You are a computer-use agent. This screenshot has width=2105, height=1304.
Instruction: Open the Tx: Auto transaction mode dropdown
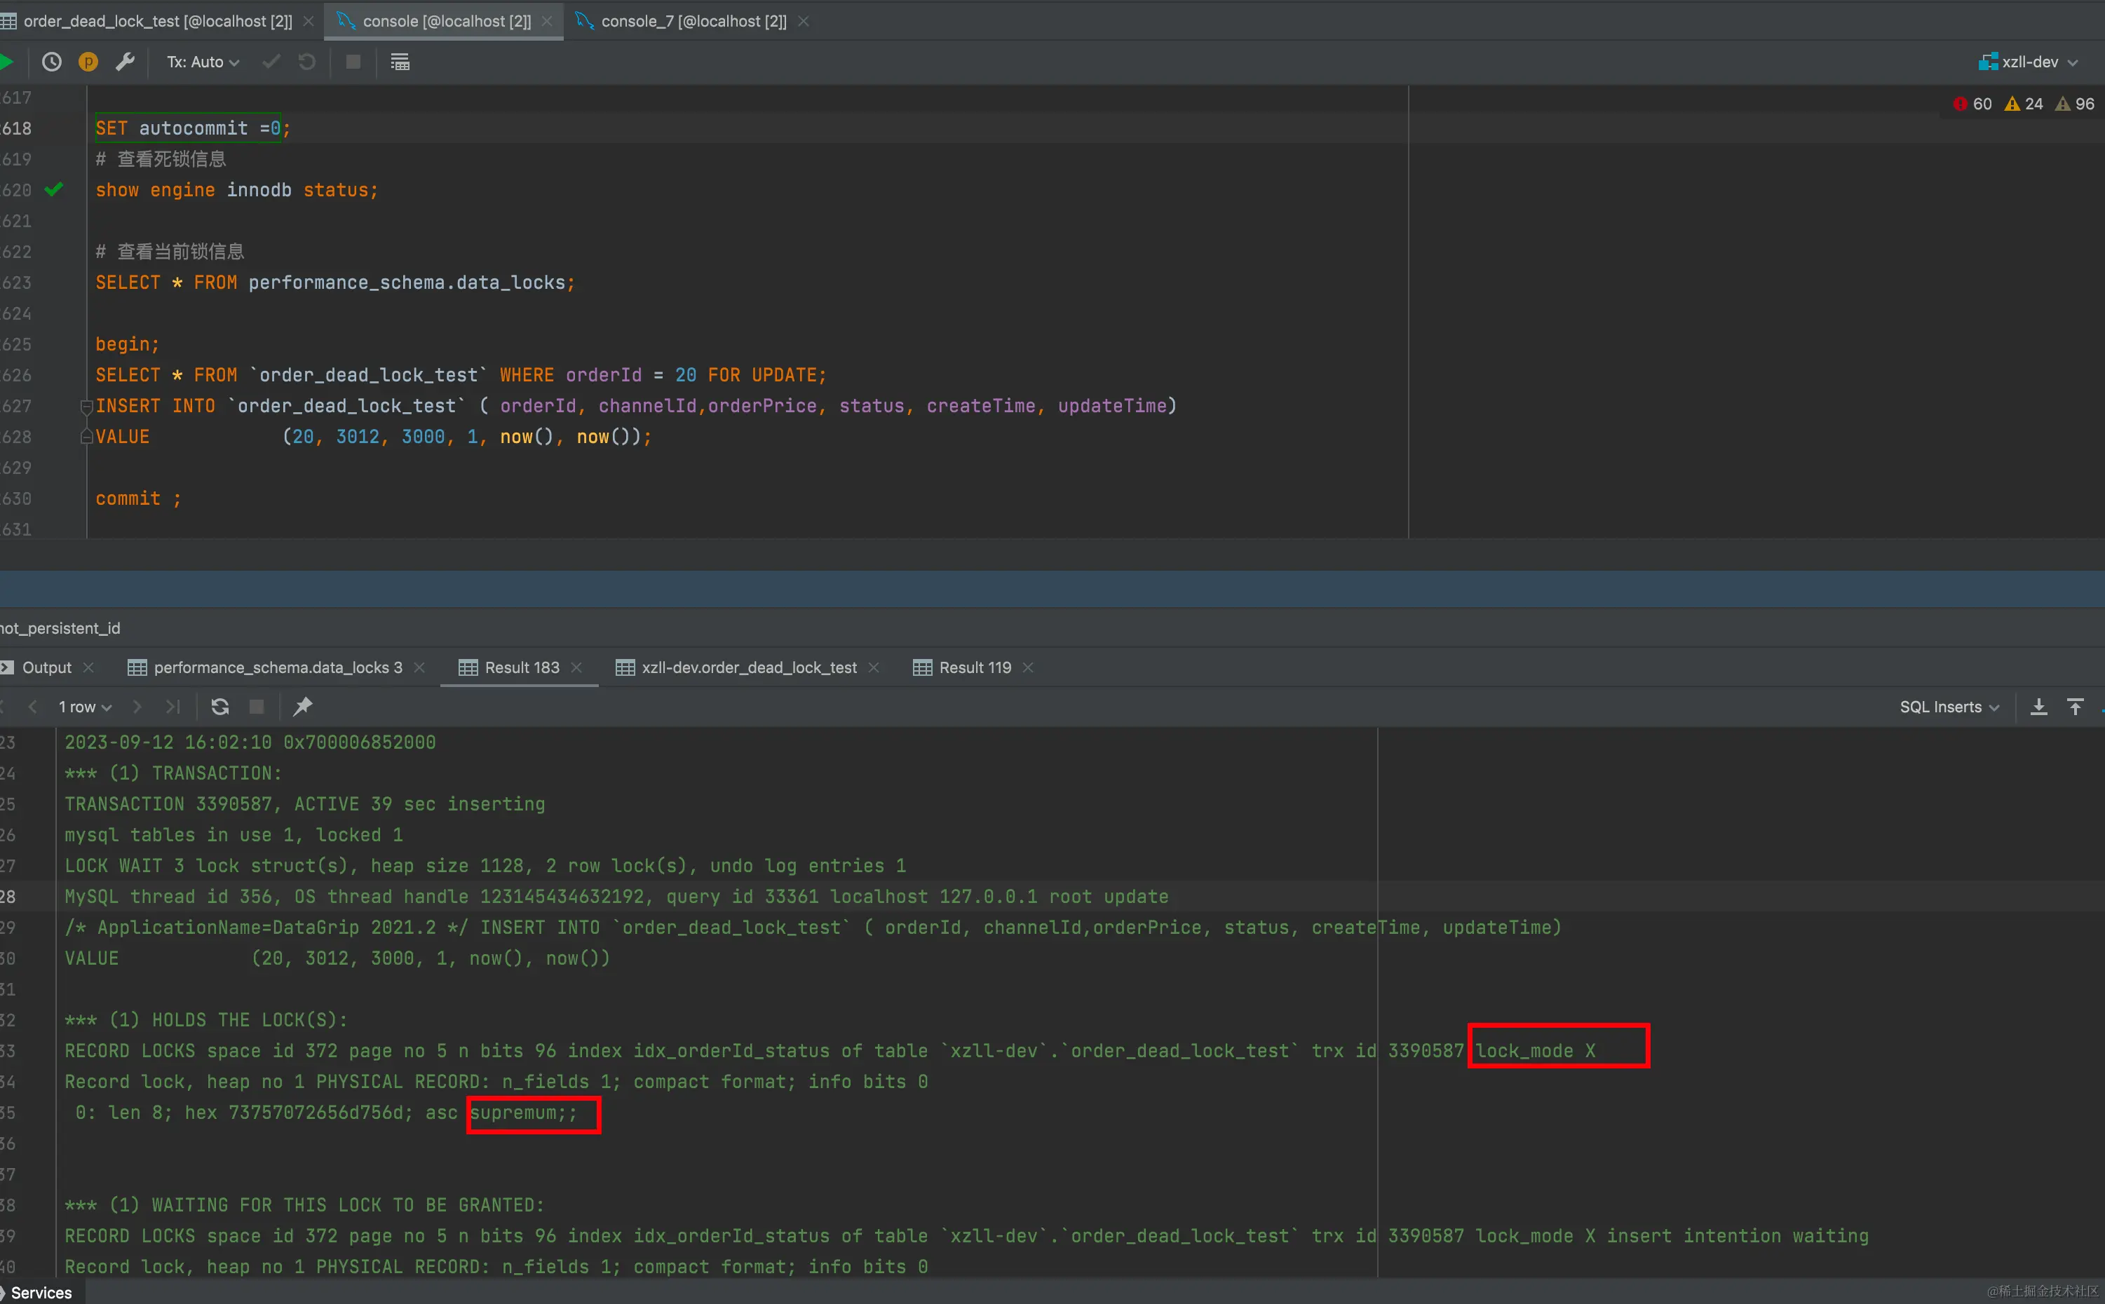[x=203, y=62]
